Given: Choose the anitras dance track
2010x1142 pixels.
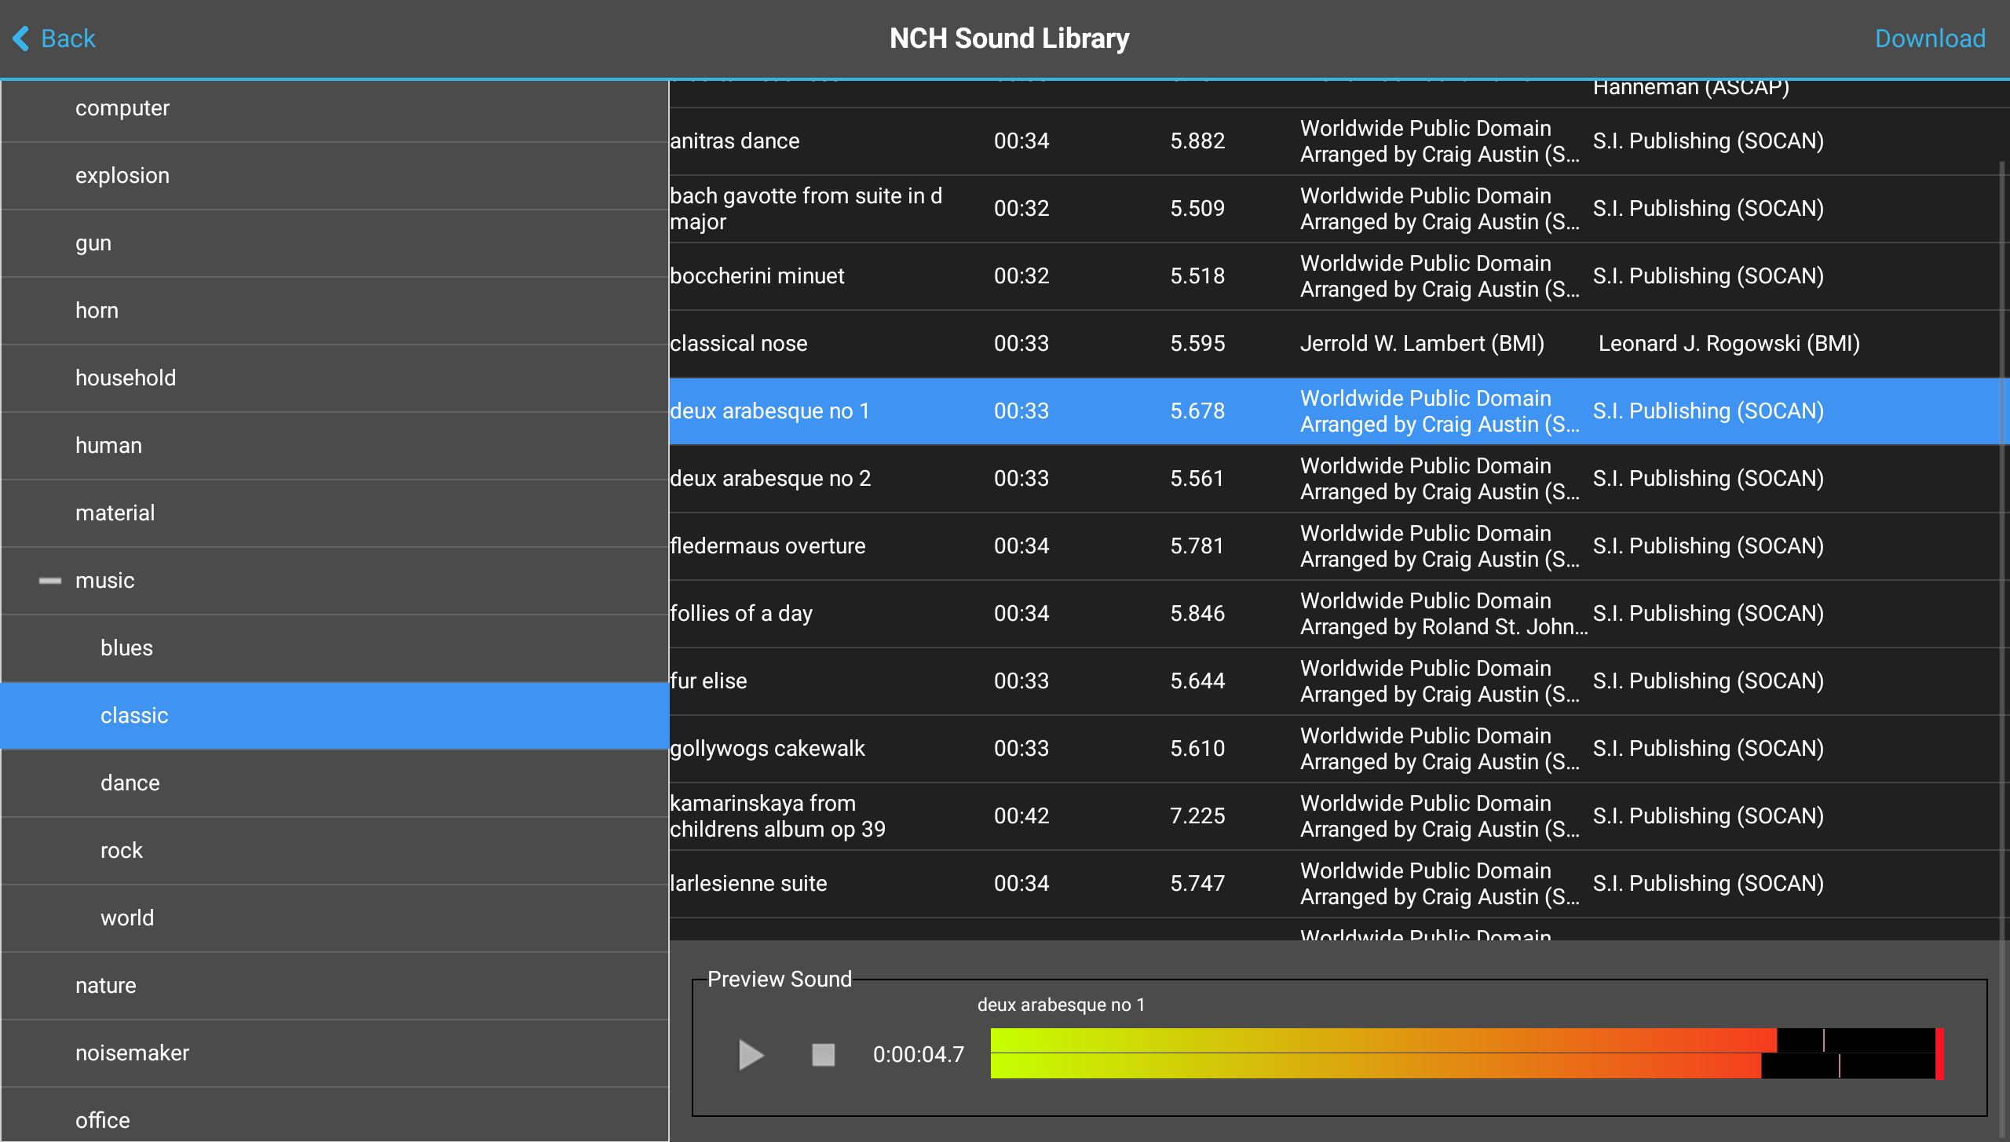Looking at the screenshot, I should coord(1335,141).
